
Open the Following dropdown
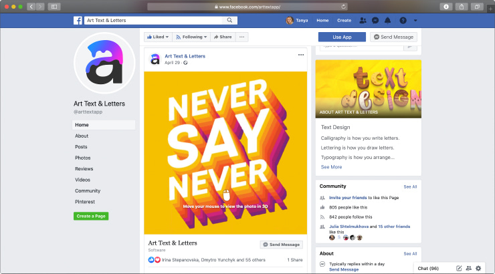(191, 37)
